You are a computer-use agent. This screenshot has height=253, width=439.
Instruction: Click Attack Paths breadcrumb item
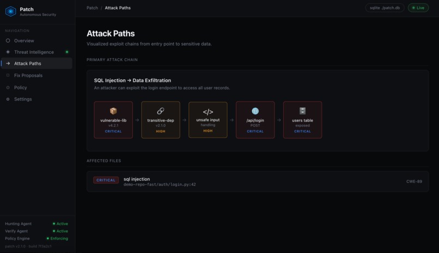point(118,8)
